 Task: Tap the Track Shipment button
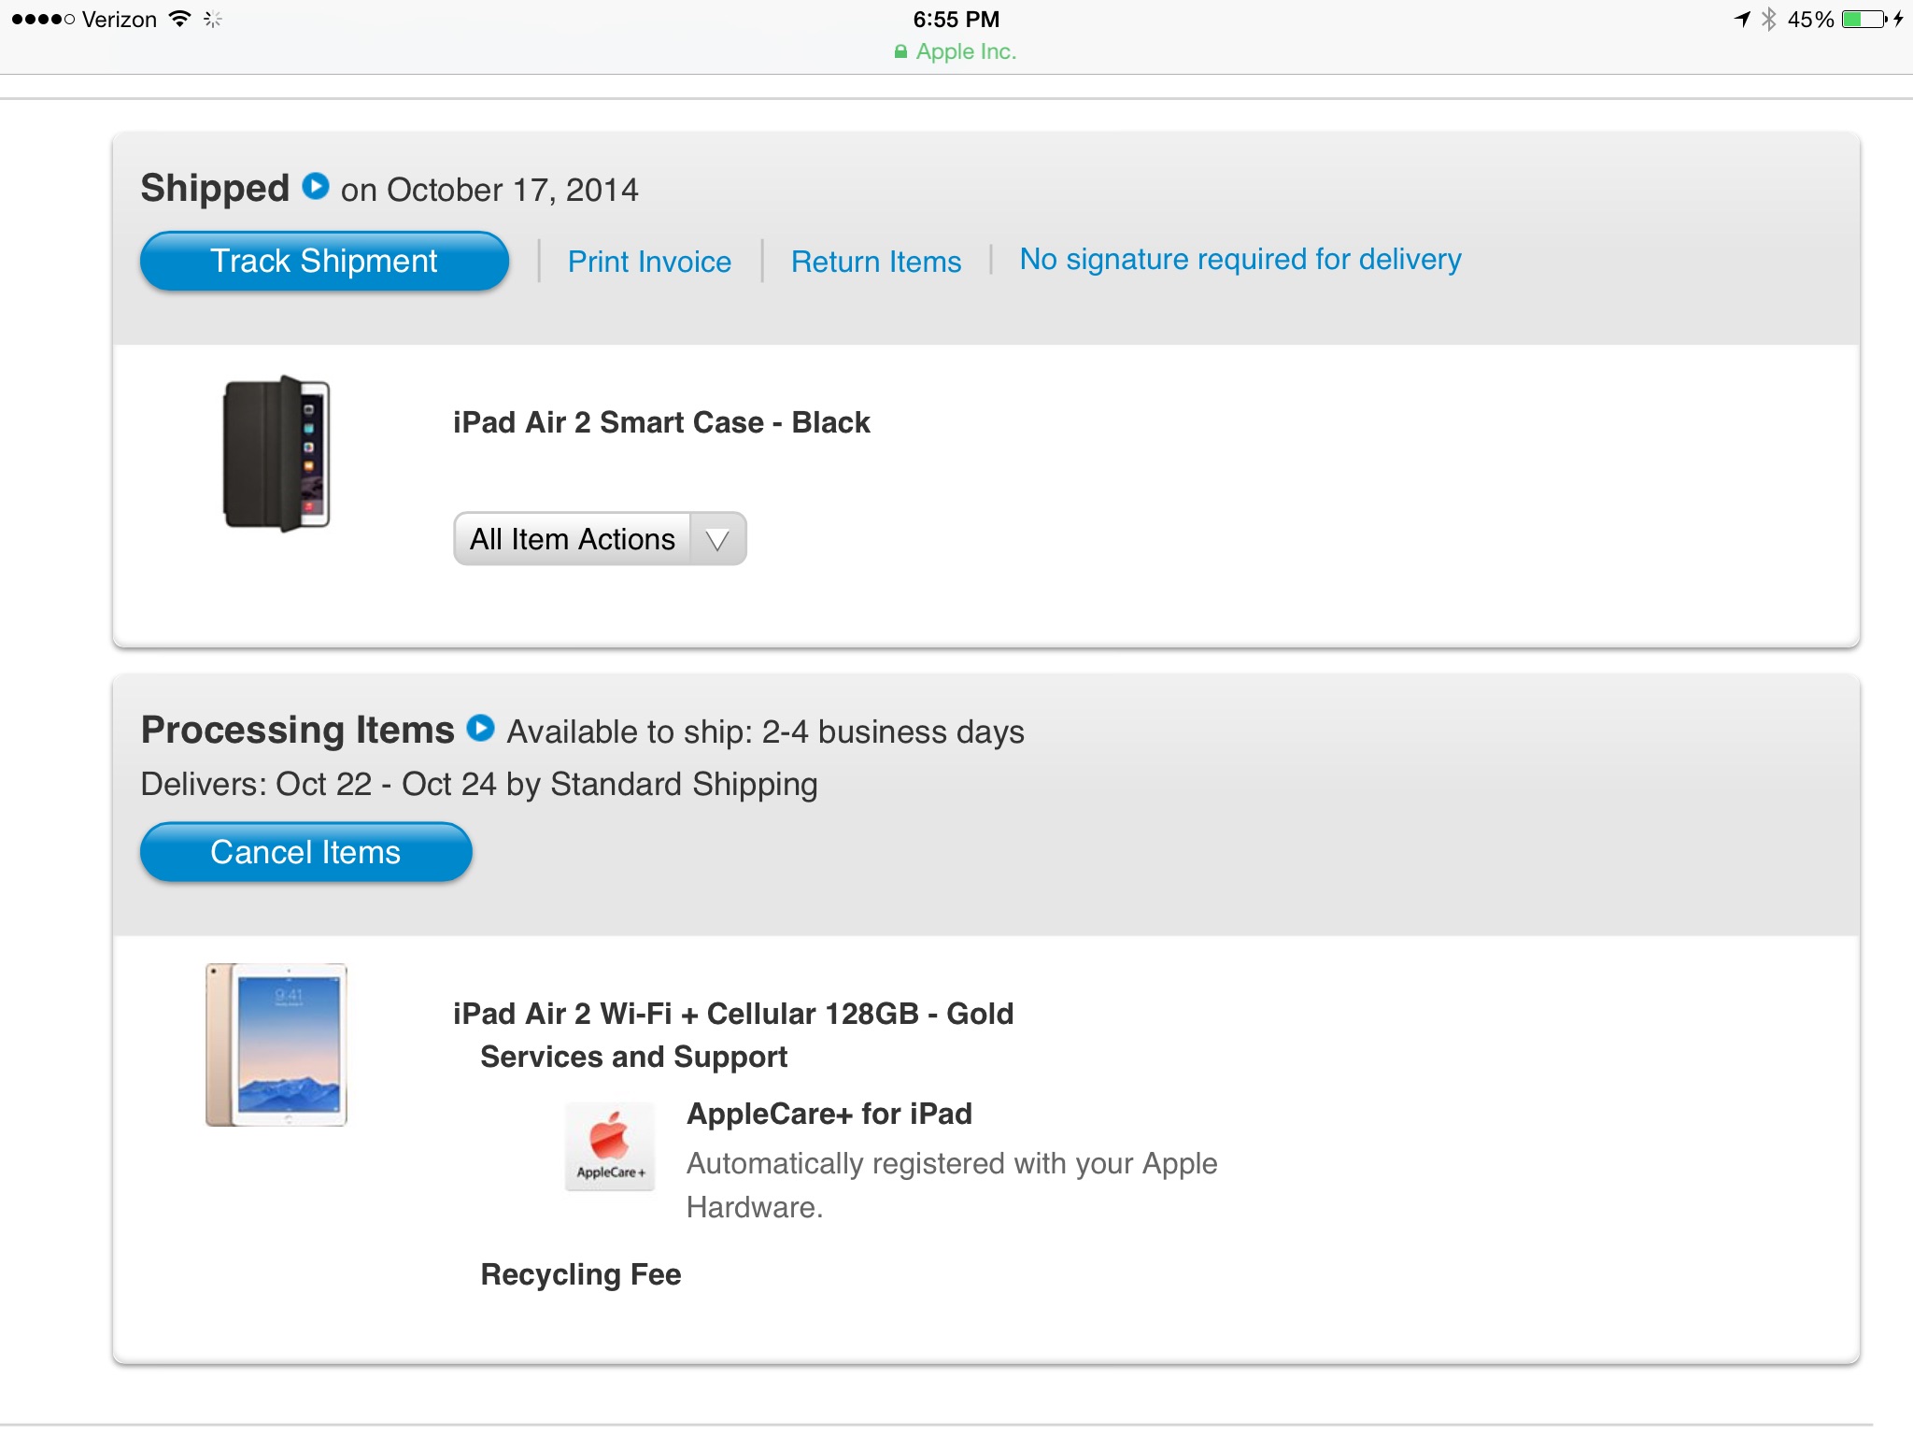point(324,261)
